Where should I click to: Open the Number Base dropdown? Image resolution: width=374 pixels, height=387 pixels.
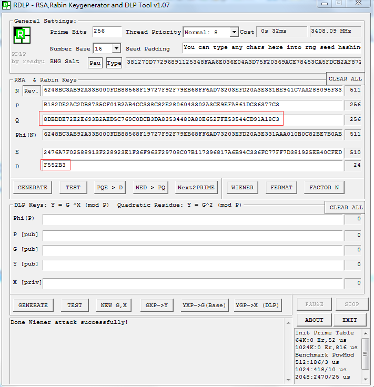click(x=116, y=48)
